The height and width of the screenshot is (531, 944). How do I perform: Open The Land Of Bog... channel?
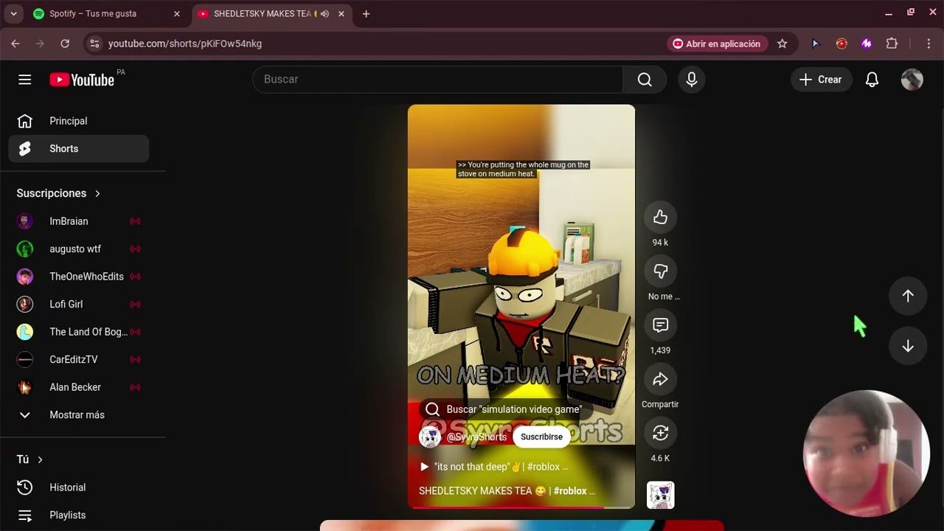point(79,332)
